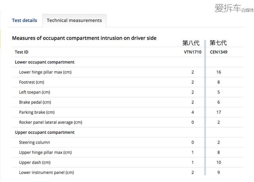The height and width of the screenshot is (182, 254).
Task: Click the Rocker panel lateral average label
Action: (x=50, y=122)
